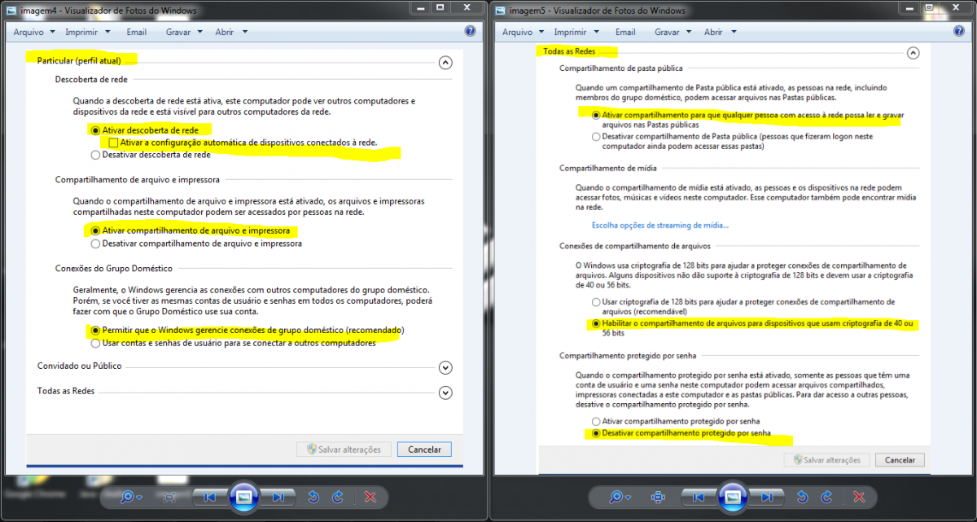The height and width of the screenshot is (522, 977).
Task: Choose 'Permitir que o Windows gerencie conexões' option
Action: (x=96, y=331)
